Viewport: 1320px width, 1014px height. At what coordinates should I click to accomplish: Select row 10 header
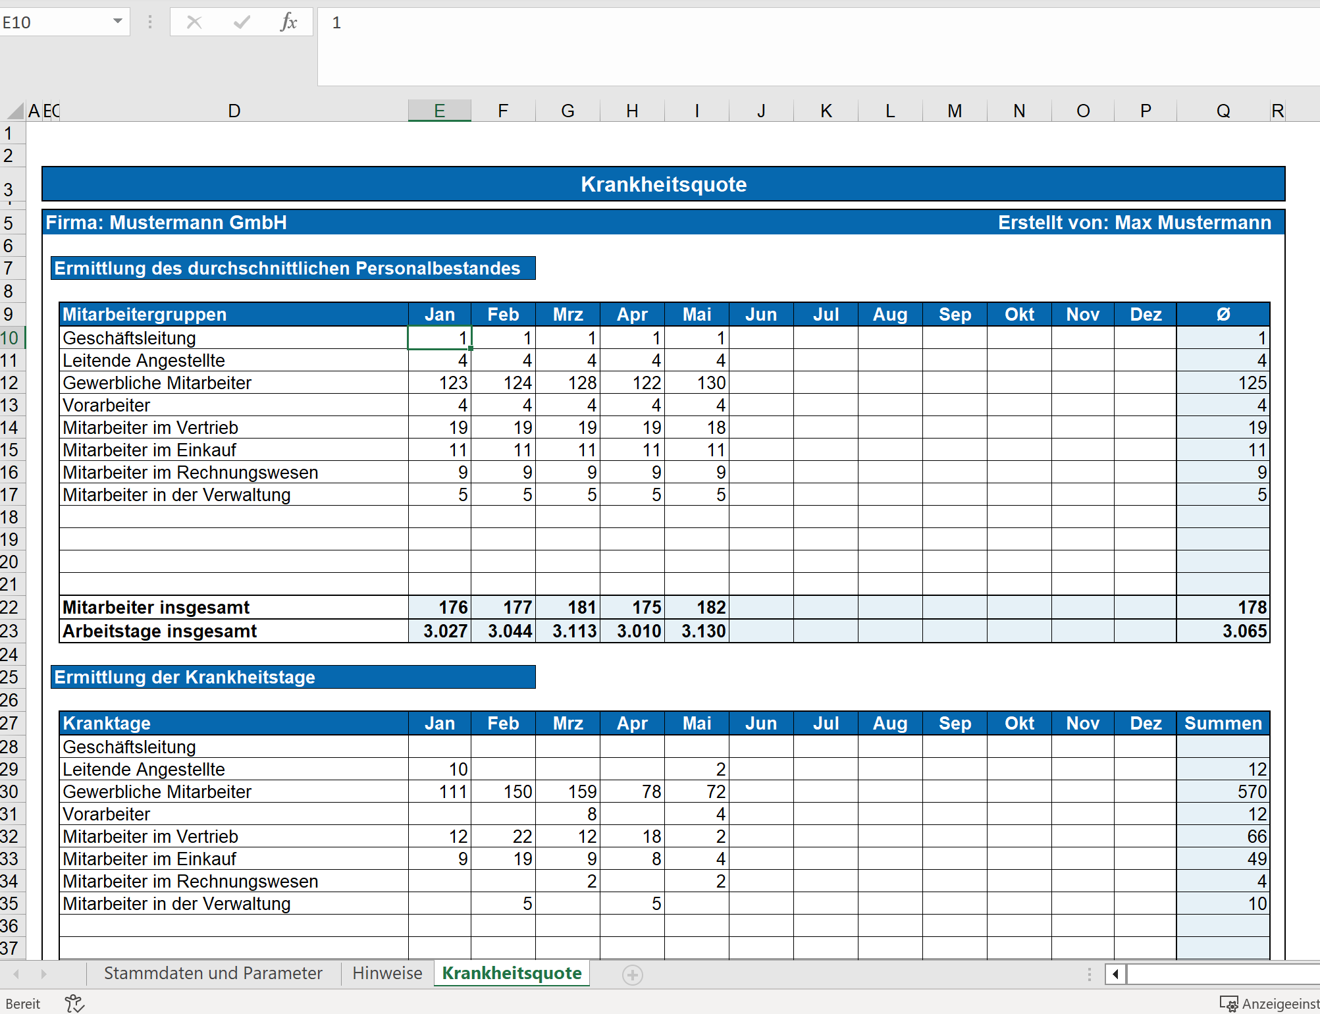pos(12,338)
